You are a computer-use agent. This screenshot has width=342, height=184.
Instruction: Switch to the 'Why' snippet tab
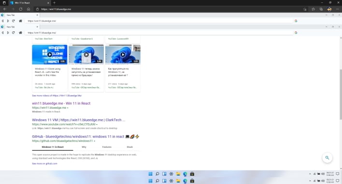[84, 147]
